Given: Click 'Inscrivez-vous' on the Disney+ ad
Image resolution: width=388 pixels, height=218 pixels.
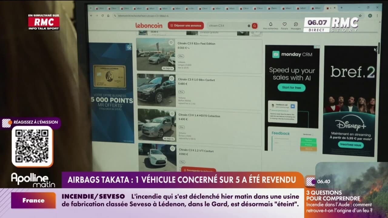Looking at the screenshot, I should pos(351,145).
